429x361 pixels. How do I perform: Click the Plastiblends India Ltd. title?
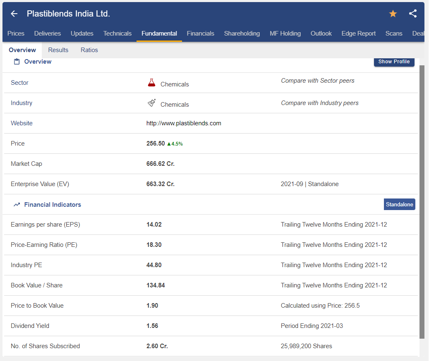click(x=68, y=14)
